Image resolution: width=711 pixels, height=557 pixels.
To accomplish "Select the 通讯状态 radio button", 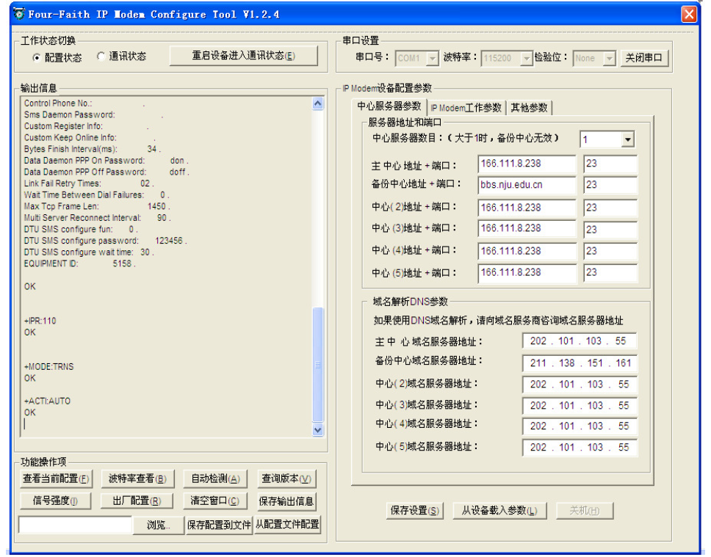I will tap(101, 57).
